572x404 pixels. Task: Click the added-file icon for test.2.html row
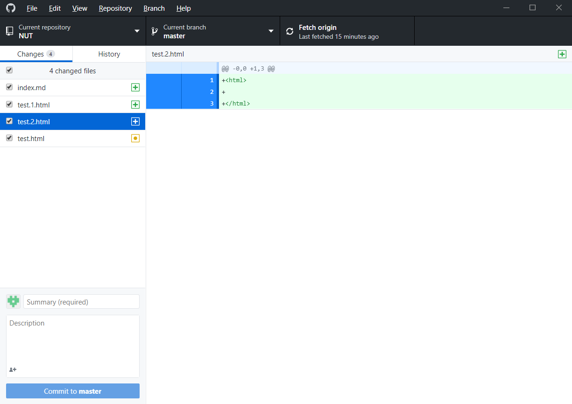point(135,121)
